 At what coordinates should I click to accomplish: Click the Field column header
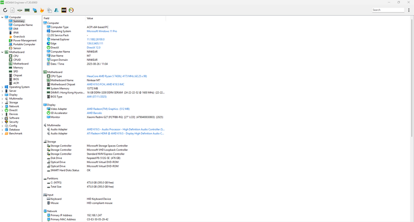(x=64, y=18)
